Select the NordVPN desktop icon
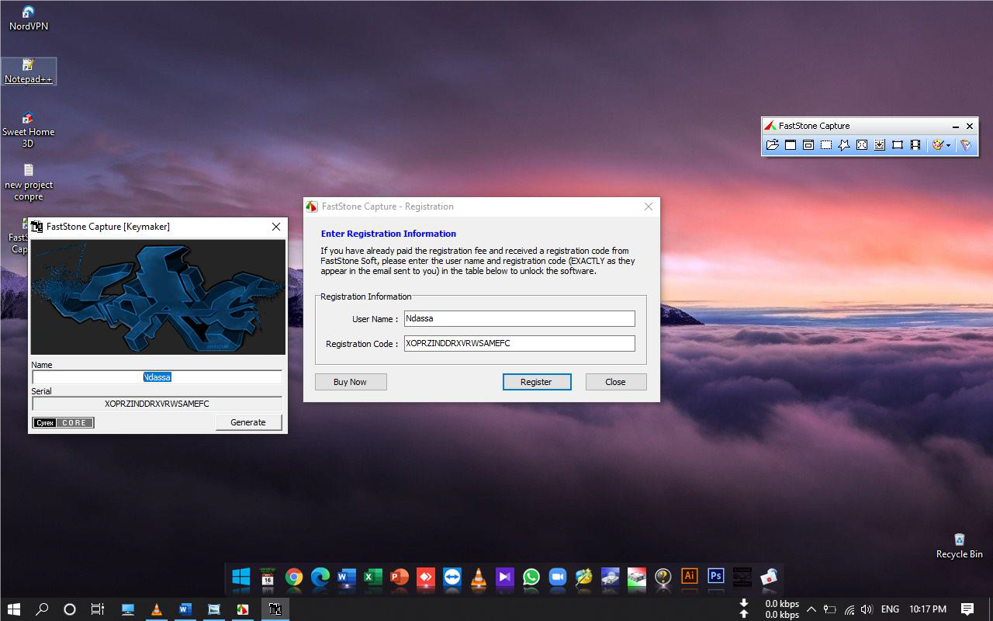 pos(29,19)
